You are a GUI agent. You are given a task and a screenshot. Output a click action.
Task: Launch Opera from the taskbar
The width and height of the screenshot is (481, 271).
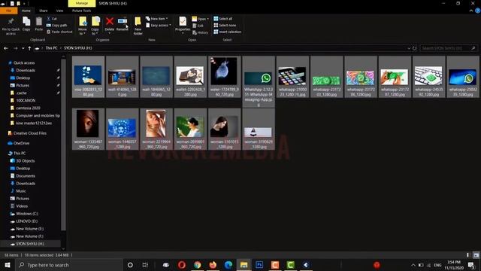pos(182,265)
